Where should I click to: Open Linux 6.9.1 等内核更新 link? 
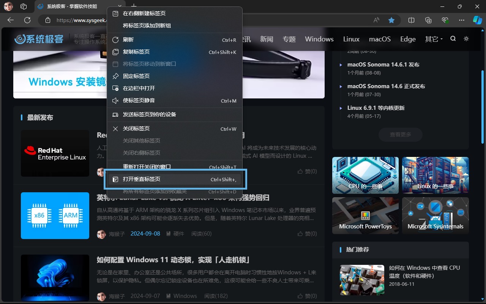click(x=376, y=108)
